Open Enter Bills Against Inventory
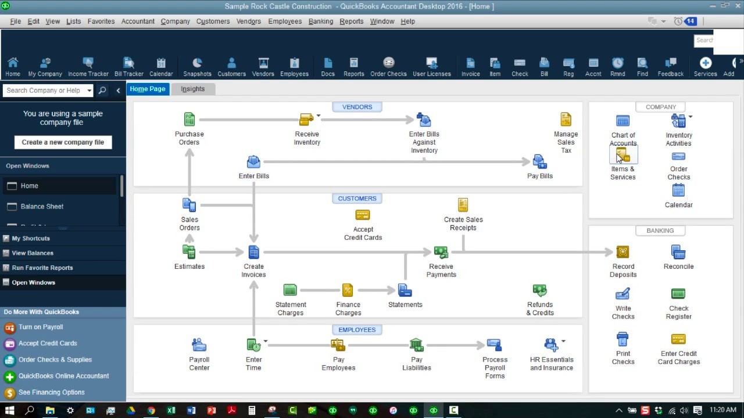The width and height of the screenshot is (744, 418). click(424, 120)
